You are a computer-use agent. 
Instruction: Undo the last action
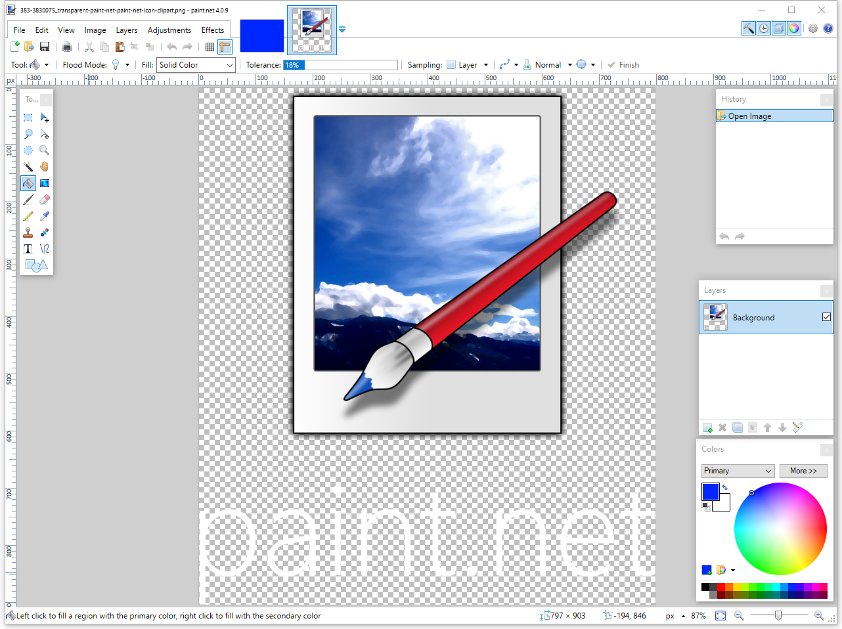click(x=171, y=47)
